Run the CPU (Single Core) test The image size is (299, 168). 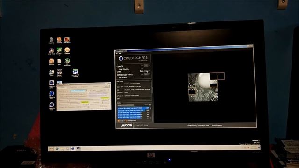(146, 74)
